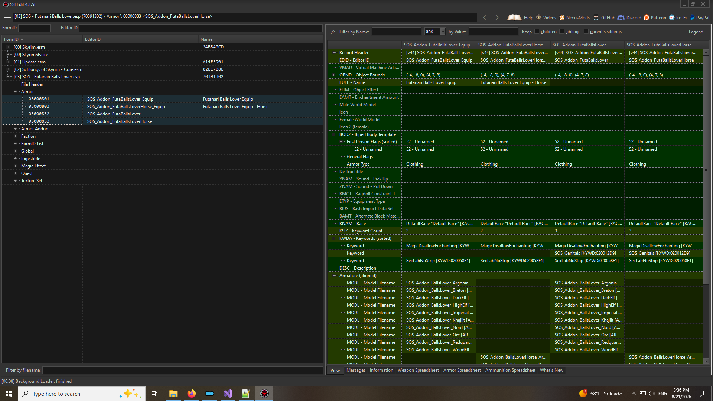
Task: Collapse the Armor group in the tree
Action: [16, 92]
